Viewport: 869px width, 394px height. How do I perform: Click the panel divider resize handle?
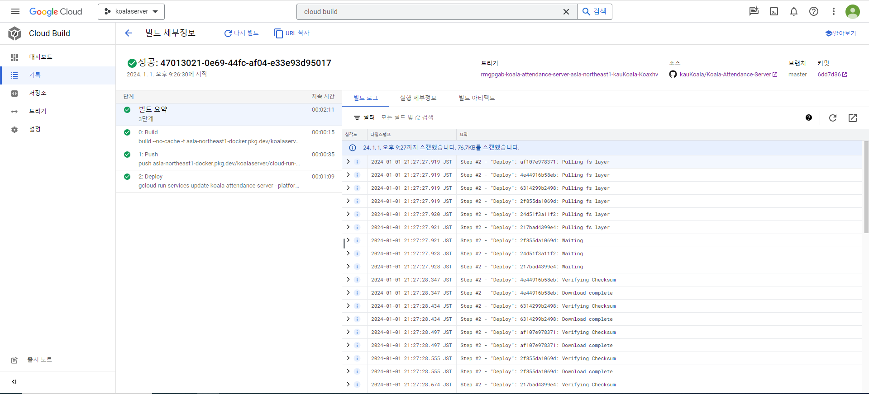coord(344,243)
